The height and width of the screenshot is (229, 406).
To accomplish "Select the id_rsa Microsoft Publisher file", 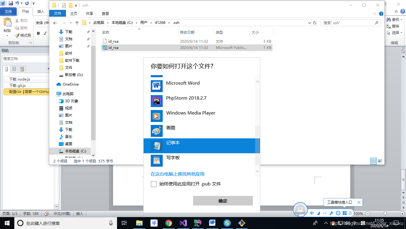I will [x=187, y=47].
